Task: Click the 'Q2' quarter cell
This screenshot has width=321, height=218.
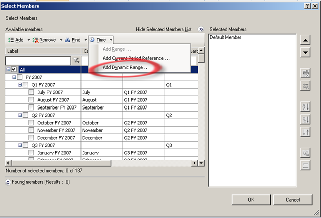Action: (x=181, y=115)
